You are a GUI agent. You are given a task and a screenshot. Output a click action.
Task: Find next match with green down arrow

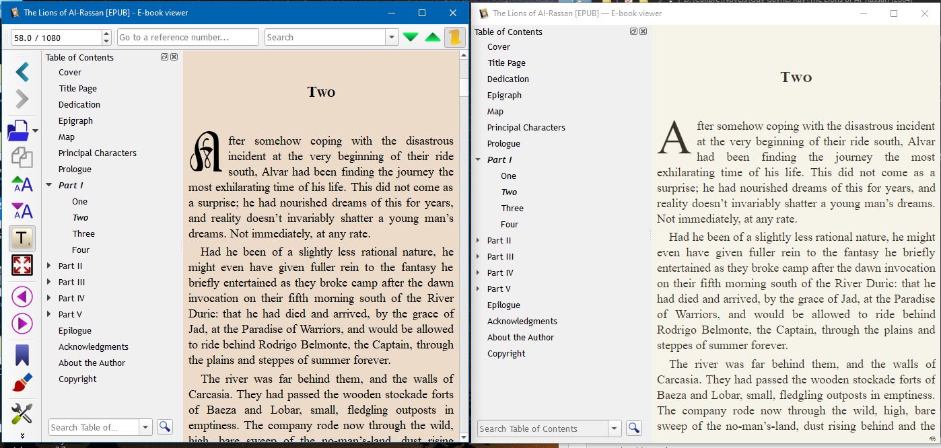coord(411,38)
